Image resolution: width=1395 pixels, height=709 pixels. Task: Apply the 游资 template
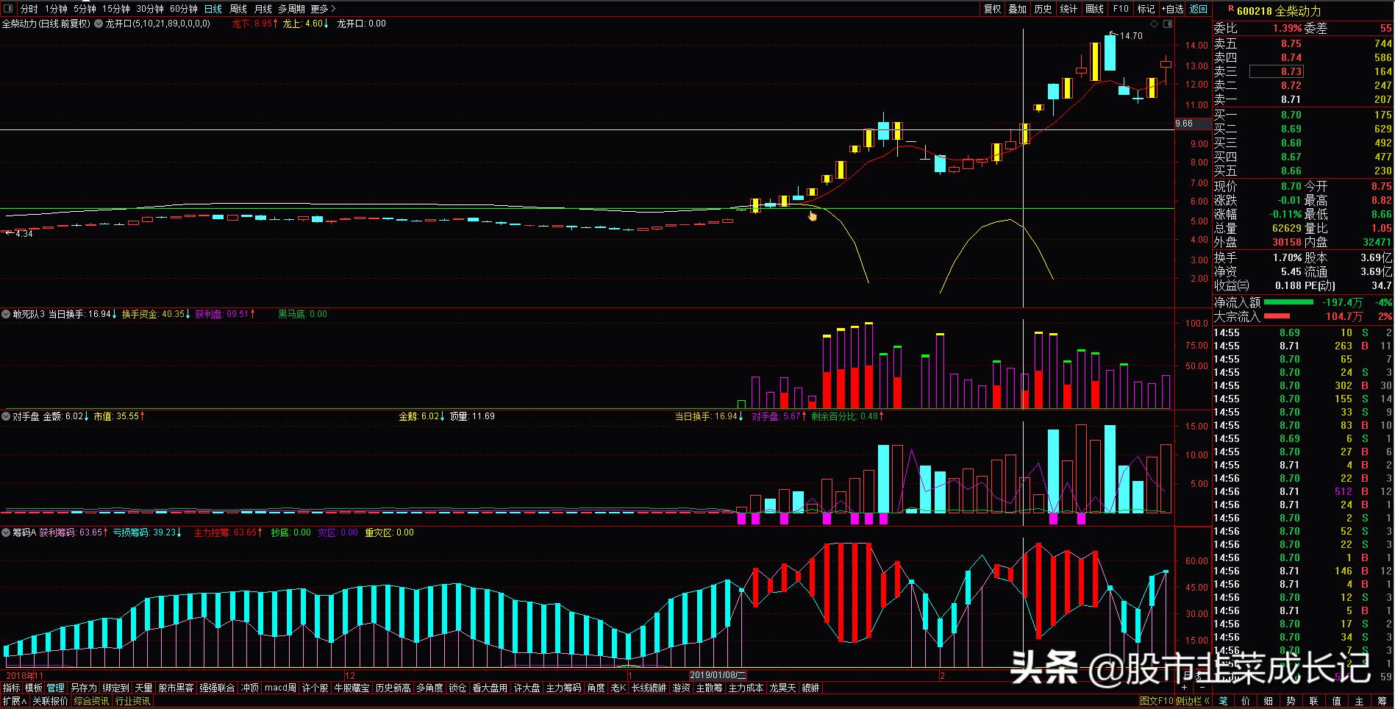(x=682, y=688)
